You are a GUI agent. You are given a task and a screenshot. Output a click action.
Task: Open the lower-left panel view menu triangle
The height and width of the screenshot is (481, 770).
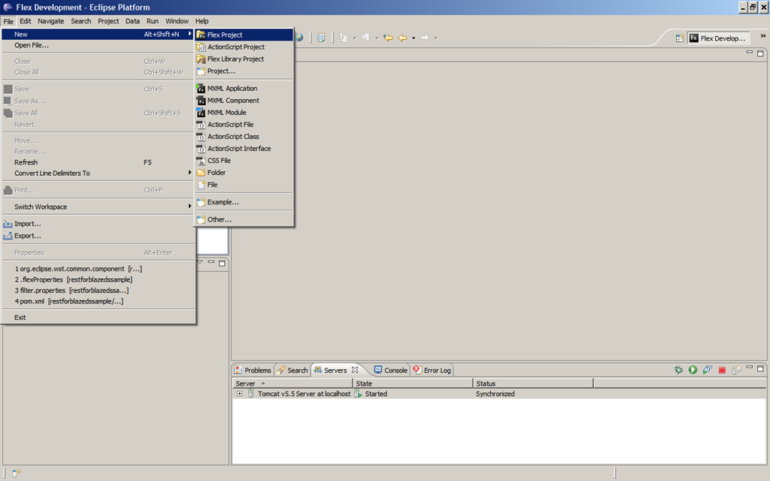click(200, 262)
